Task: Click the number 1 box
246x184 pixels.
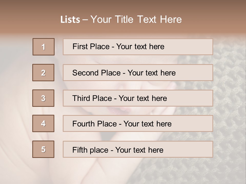Action: pos(44,47)
